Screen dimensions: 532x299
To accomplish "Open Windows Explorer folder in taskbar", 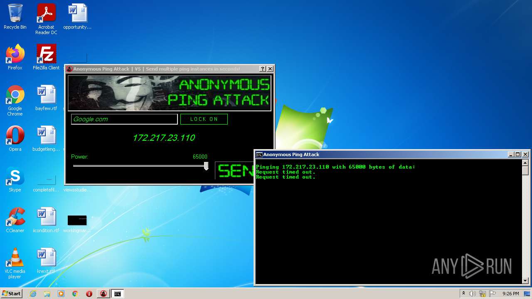I will tap(47, 294).
